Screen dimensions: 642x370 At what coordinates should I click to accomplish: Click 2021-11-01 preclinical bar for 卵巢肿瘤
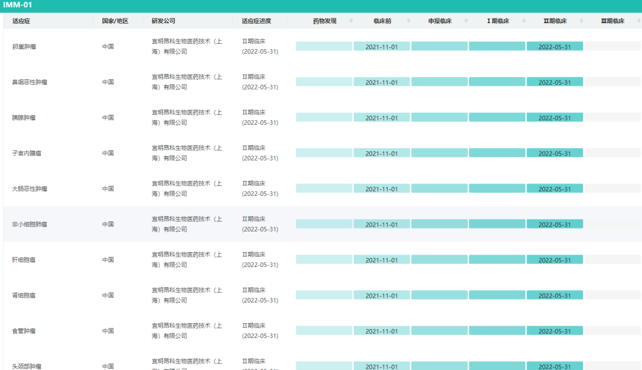(381, 47)
